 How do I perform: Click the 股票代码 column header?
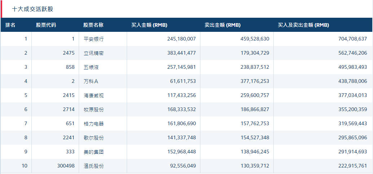click(x=46, y=25)
